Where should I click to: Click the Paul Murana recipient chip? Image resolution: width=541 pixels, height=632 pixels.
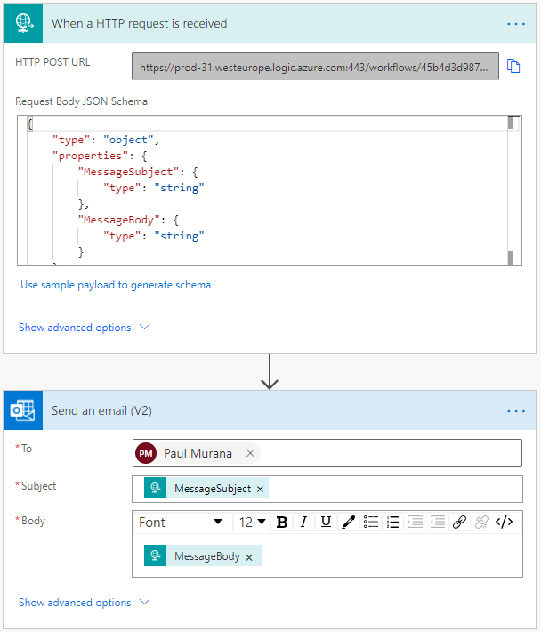pyautogui.click(x=198, y=453)
